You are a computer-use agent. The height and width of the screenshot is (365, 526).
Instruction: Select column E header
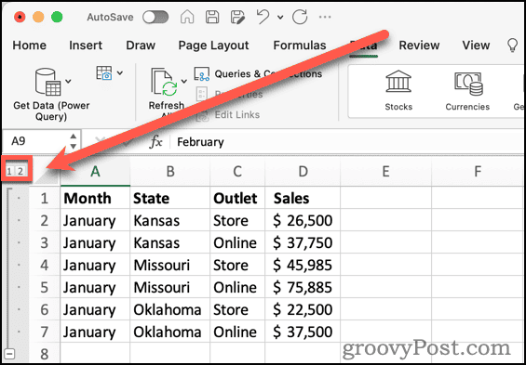pyautogui.click(x=385, y=172)
